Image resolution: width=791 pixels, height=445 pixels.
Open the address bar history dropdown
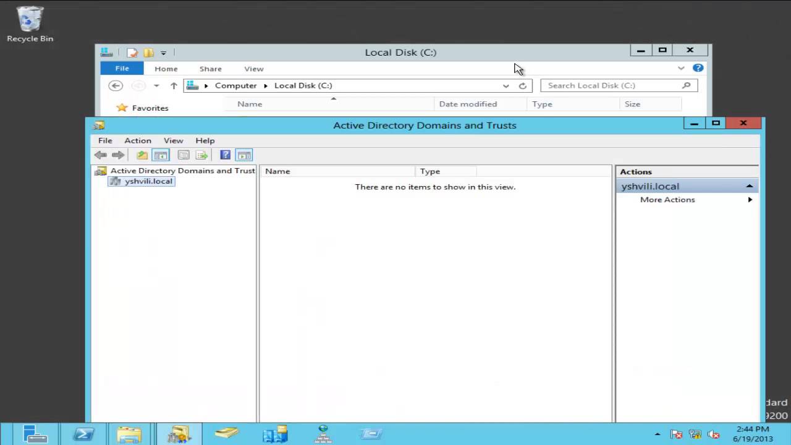(x=506, y=86)
